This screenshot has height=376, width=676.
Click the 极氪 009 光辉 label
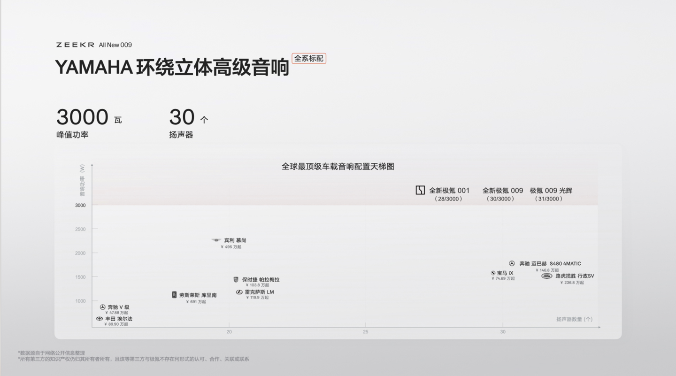551,191
